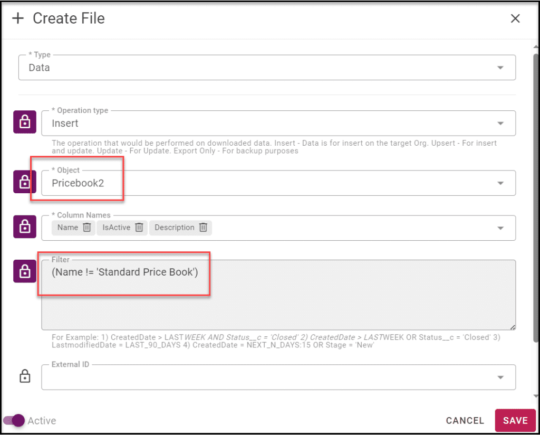540x435 pixels.
Task: Delete the Description column via trash icon
Action: 203,228
